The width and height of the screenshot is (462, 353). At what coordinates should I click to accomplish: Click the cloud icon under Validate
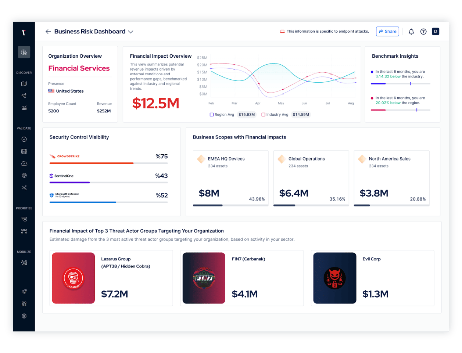point(24,163)
